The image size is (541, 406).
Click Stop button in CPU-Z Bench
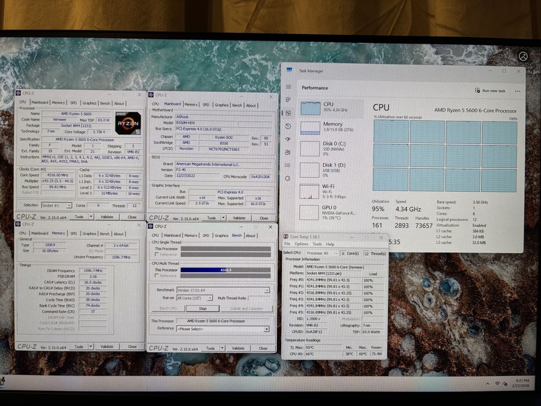point(203,309)
